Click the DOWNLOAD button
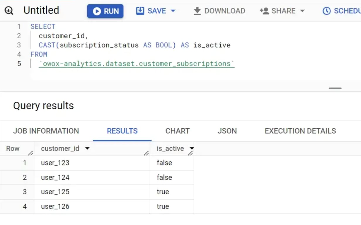The width and height of the screenshot is (361, 225). click(x=219, y=11)
